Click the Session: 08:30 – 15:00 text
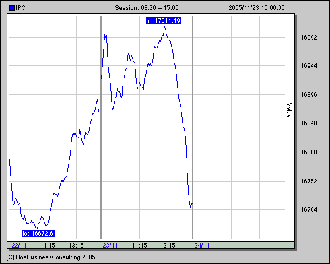Image resolution: width=330 pixels, height=264 pixels. 147,8
